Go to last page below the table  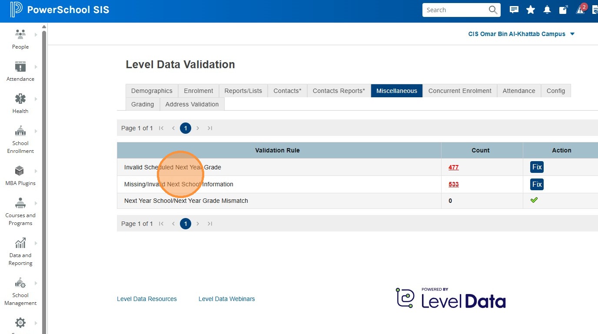tap(210, 224)
